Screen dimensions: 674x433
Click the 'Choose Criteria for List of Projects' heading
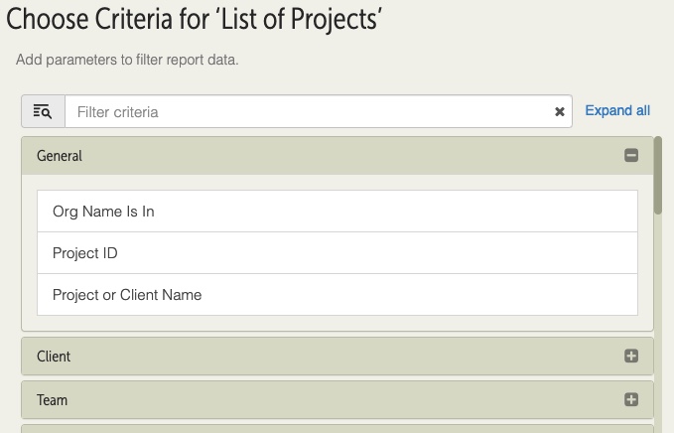(195, 19)
